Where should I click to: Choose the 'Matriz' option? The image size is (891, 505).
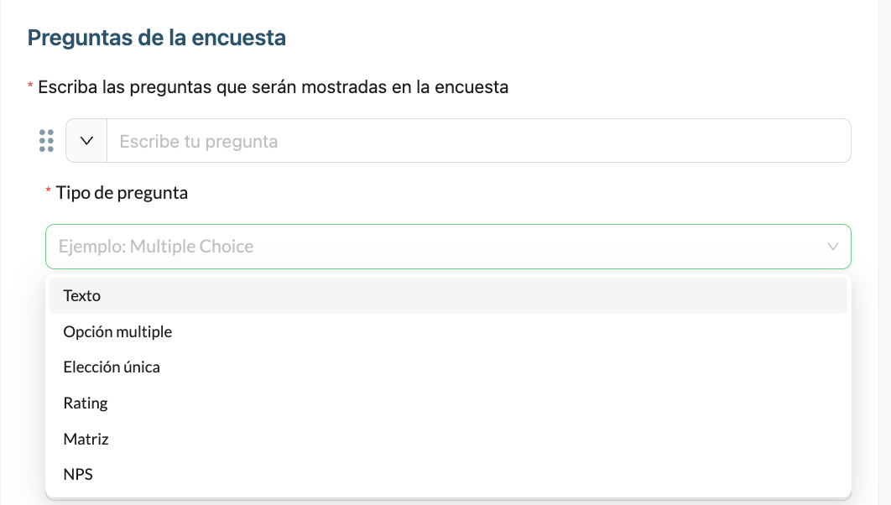pyautogui.click(x=448, y=439)
